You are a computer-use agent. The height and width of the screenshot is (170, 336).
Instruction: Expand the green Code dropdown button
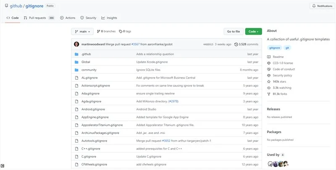253,31
